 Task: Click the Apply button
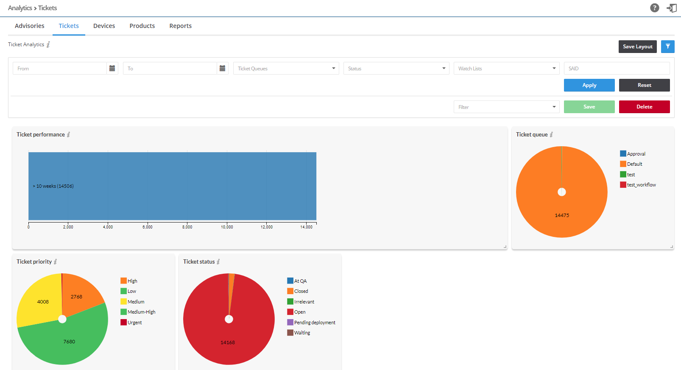pyautogui.click(x=589, y=85)
